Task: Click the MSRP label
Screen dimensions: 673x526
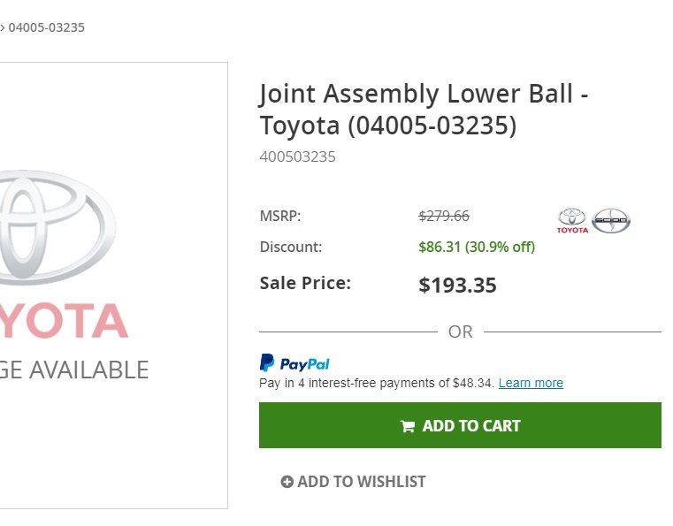Action: tap(280, 216)
